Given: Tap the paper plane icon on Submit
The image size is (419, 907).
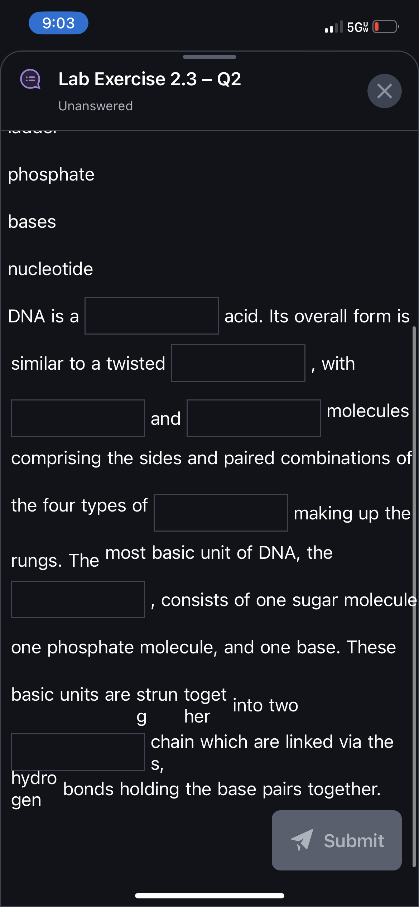Looking at the screenshot, I should click(302, 840).
